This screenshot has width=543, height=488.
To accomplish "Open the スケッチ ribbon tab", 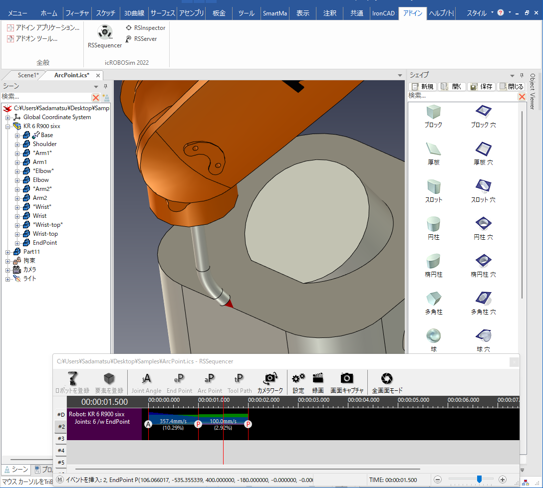I will [x=106, y=13].
